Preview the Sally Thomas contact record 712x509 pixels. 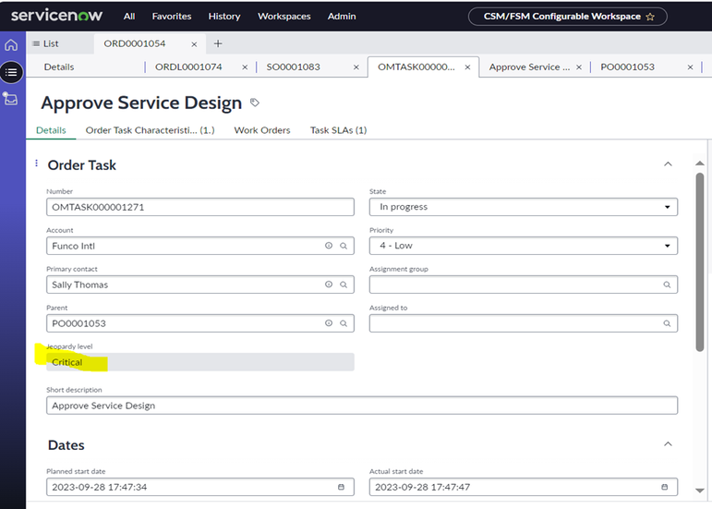coord(329,285)
